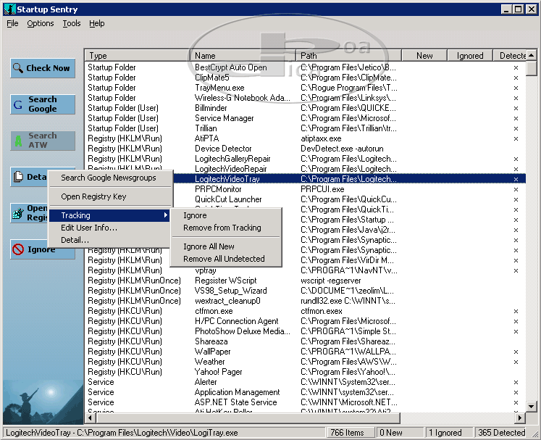Click the Search ATW icon
The width and height of the screenshot is (541, 440).
18,141
